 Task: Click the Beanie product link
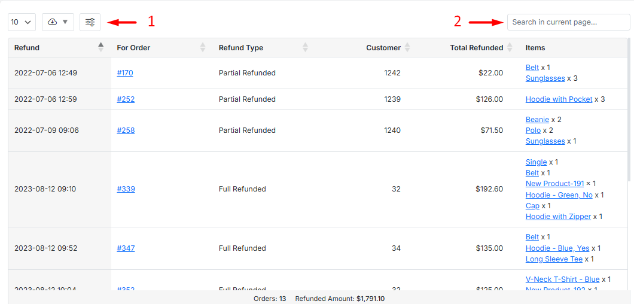537,120
